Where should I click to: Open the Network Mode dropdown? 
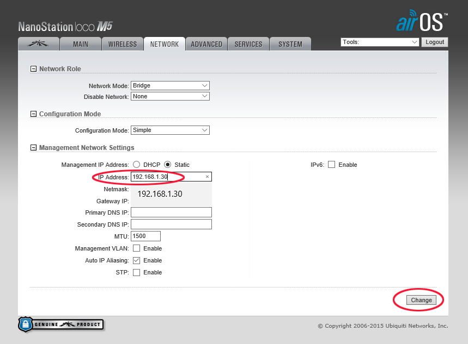(170, 85)
